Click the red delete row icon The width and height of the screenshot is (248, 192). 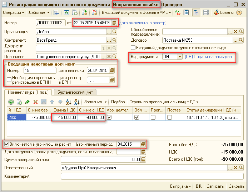(35, 102)
